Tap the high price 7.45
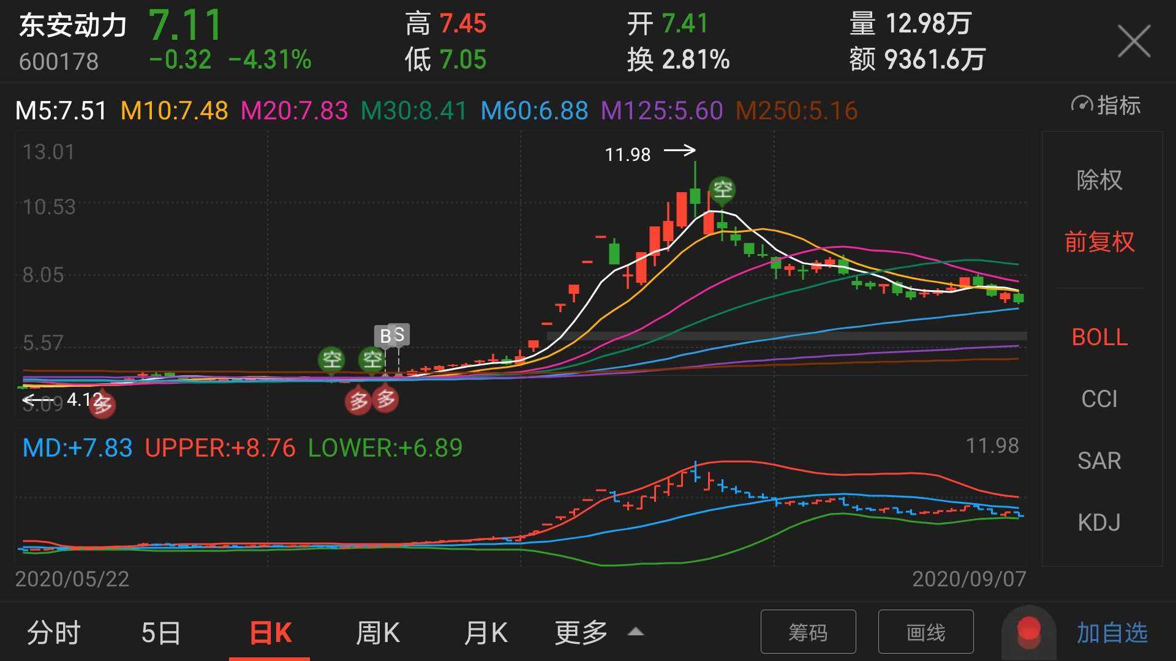This screenshot has height=661, width=1176. coord(463,24)
